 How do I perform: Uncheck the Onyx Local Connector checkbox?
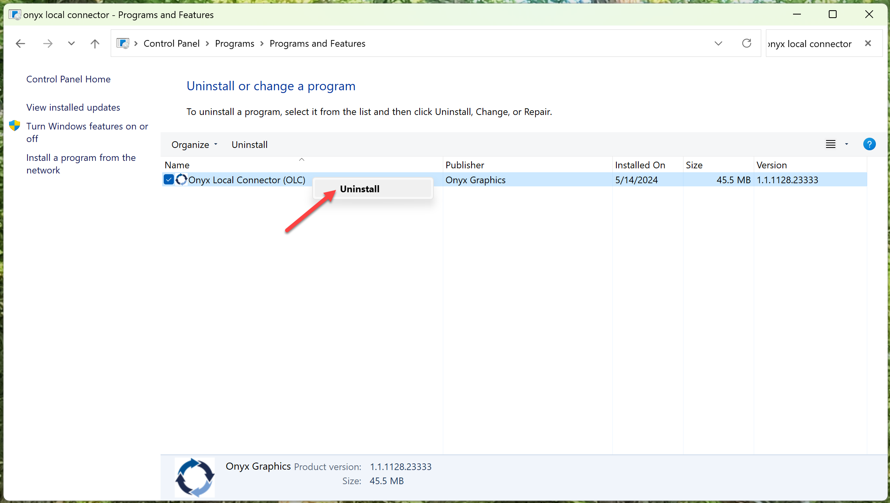[x=169, y=180]
